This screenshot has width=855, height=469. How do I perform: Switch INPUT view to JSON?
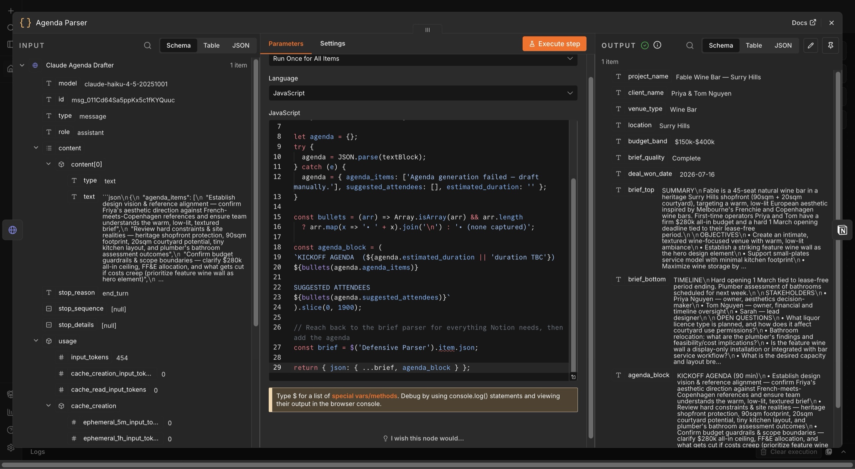point(241,45)
